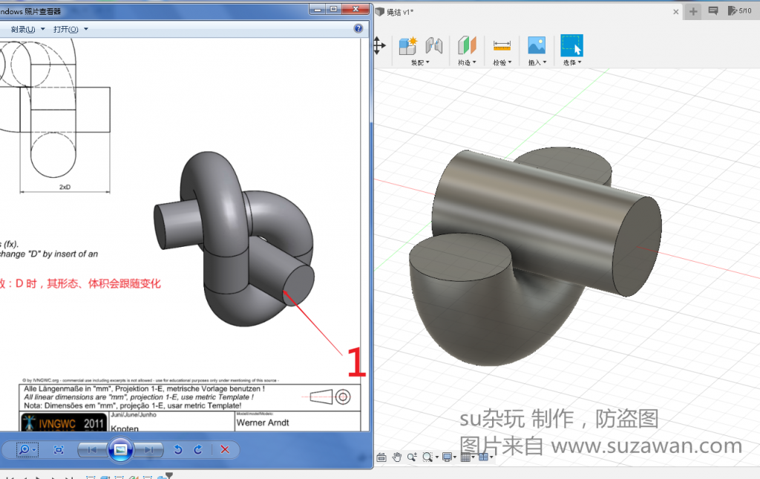Click the Construct plane icon
Viewport: 760px width, 479px height.
coord(468,46)
